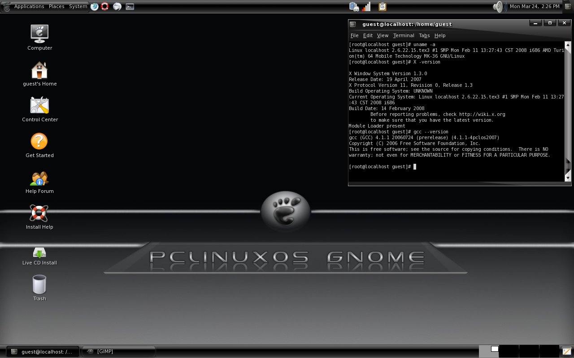
Task: Click the 'Build Date: 14 February 2008' line
Action: coord(387,109)
